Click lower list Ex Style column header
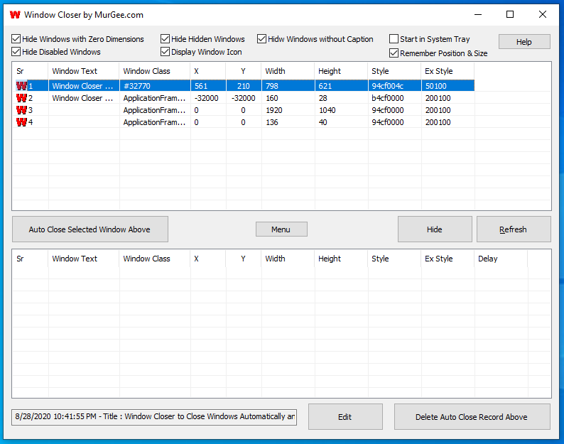This screenshot has height=444, width=564. point(448,259)
